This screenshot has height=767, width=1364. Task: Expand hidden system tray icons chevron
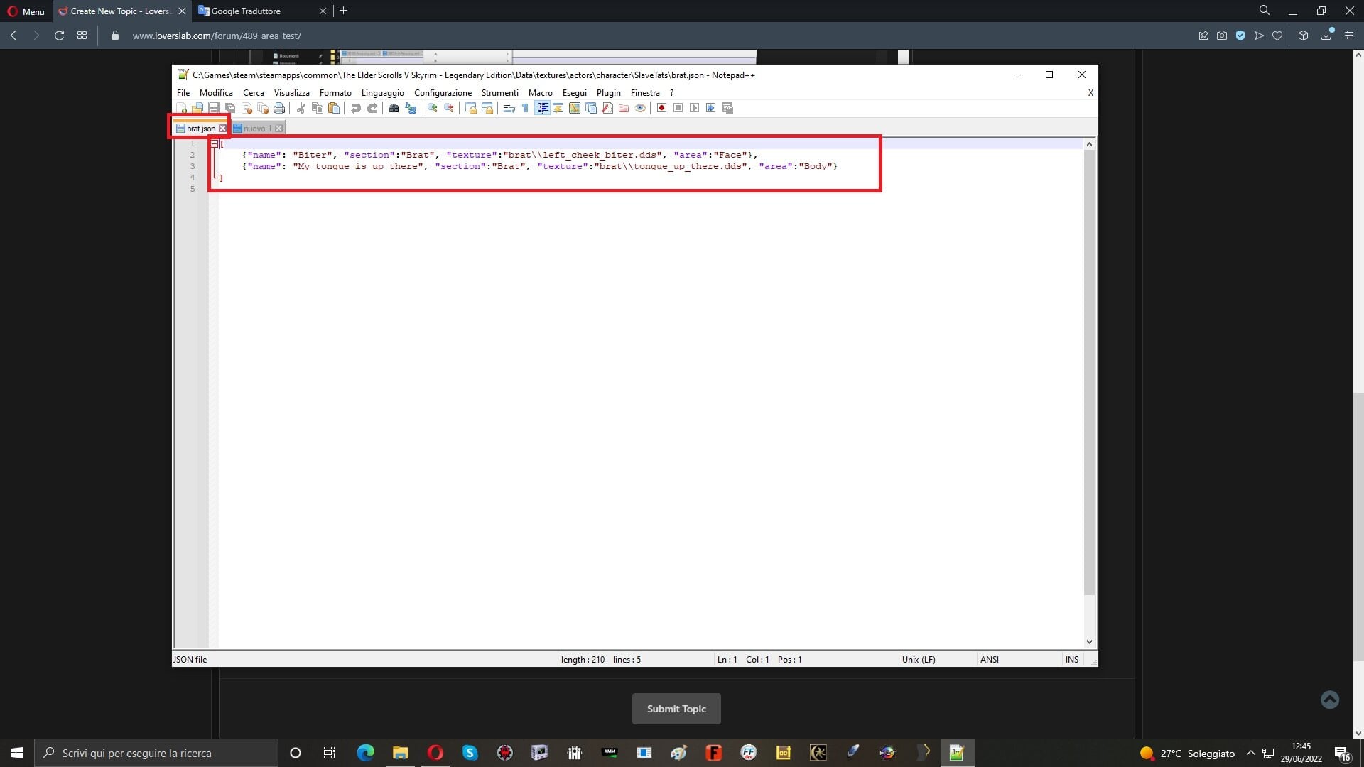tap(1251, 753)
